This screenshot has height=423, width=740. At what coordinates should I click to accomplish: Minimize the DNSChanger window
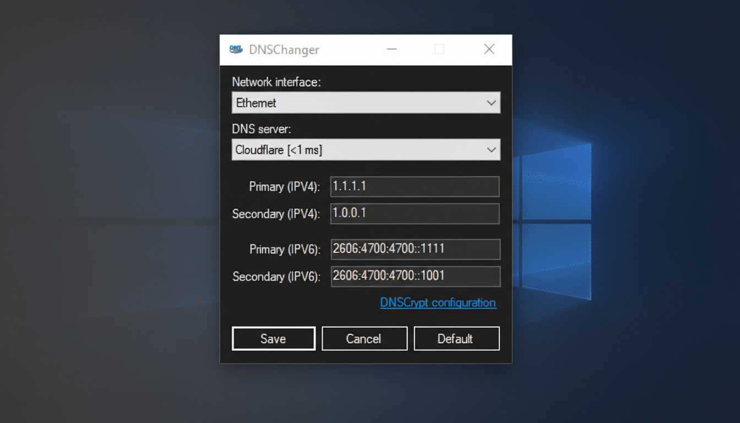click(x=391, y=49)
